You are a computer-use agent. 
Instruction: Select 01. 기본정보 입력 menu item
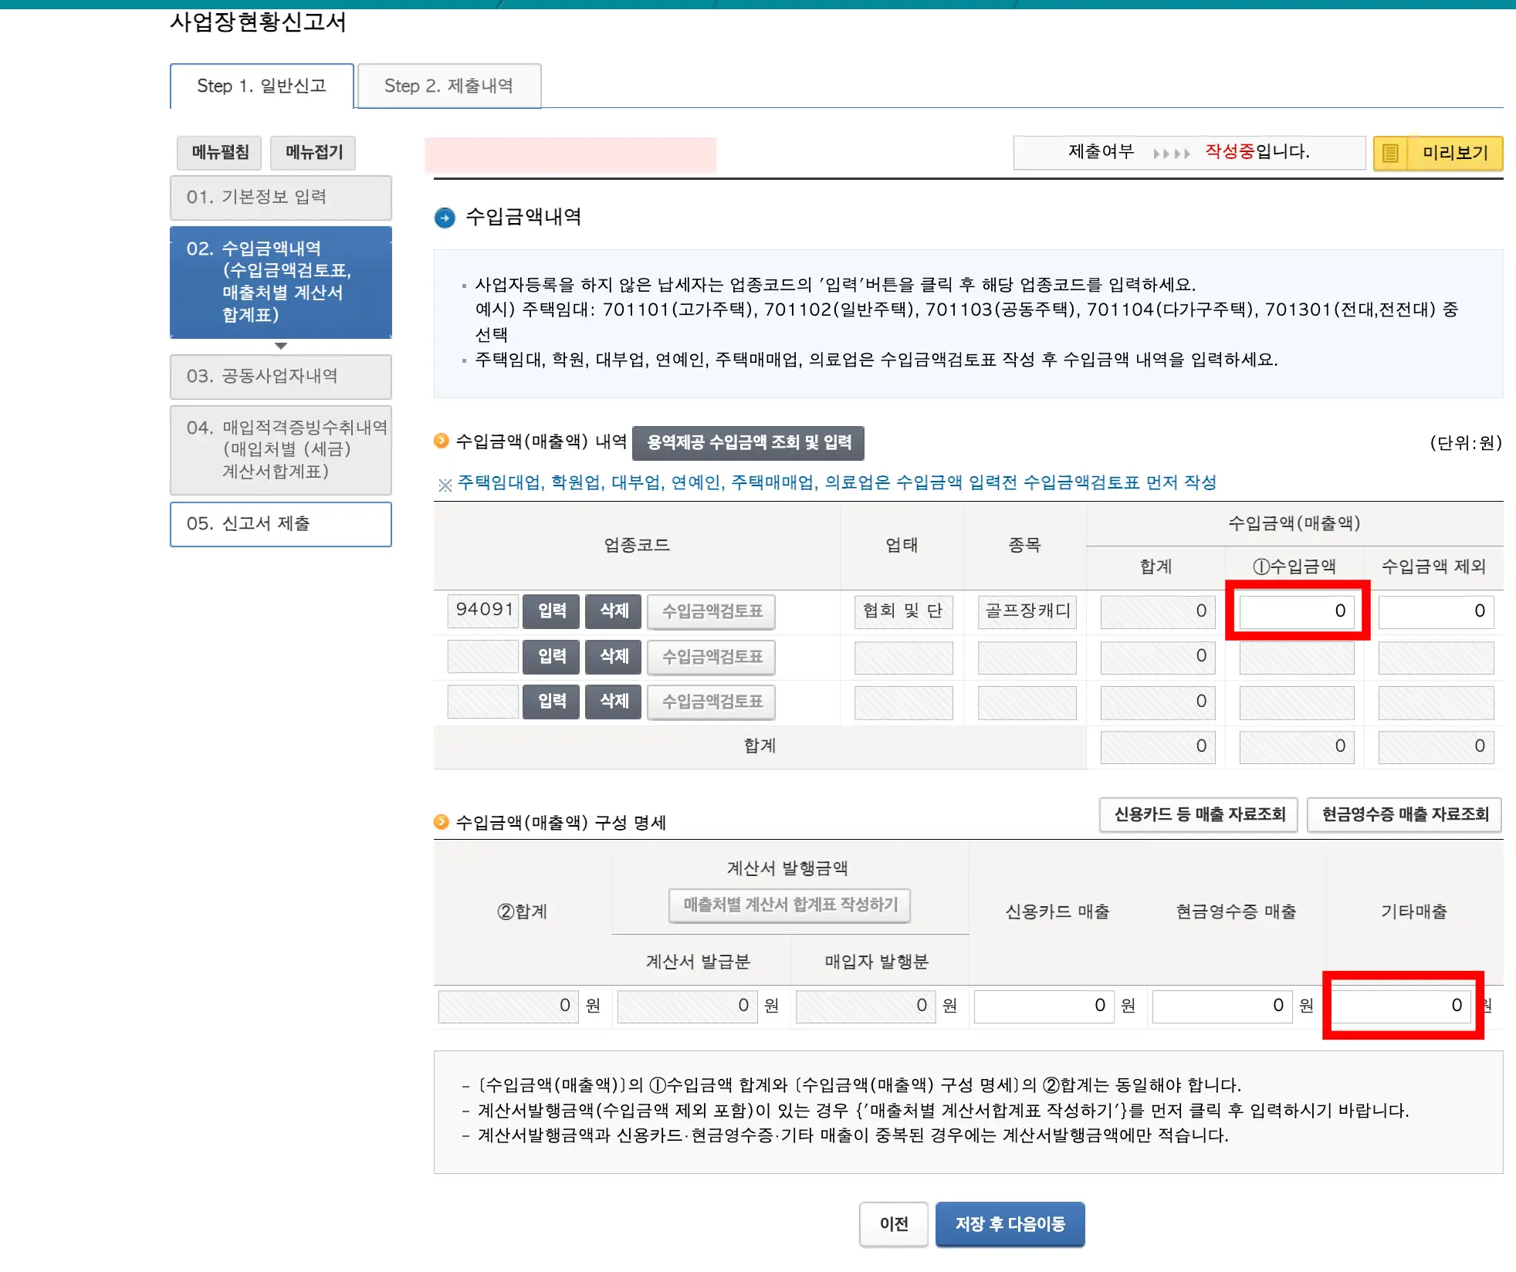pos(280,198)
